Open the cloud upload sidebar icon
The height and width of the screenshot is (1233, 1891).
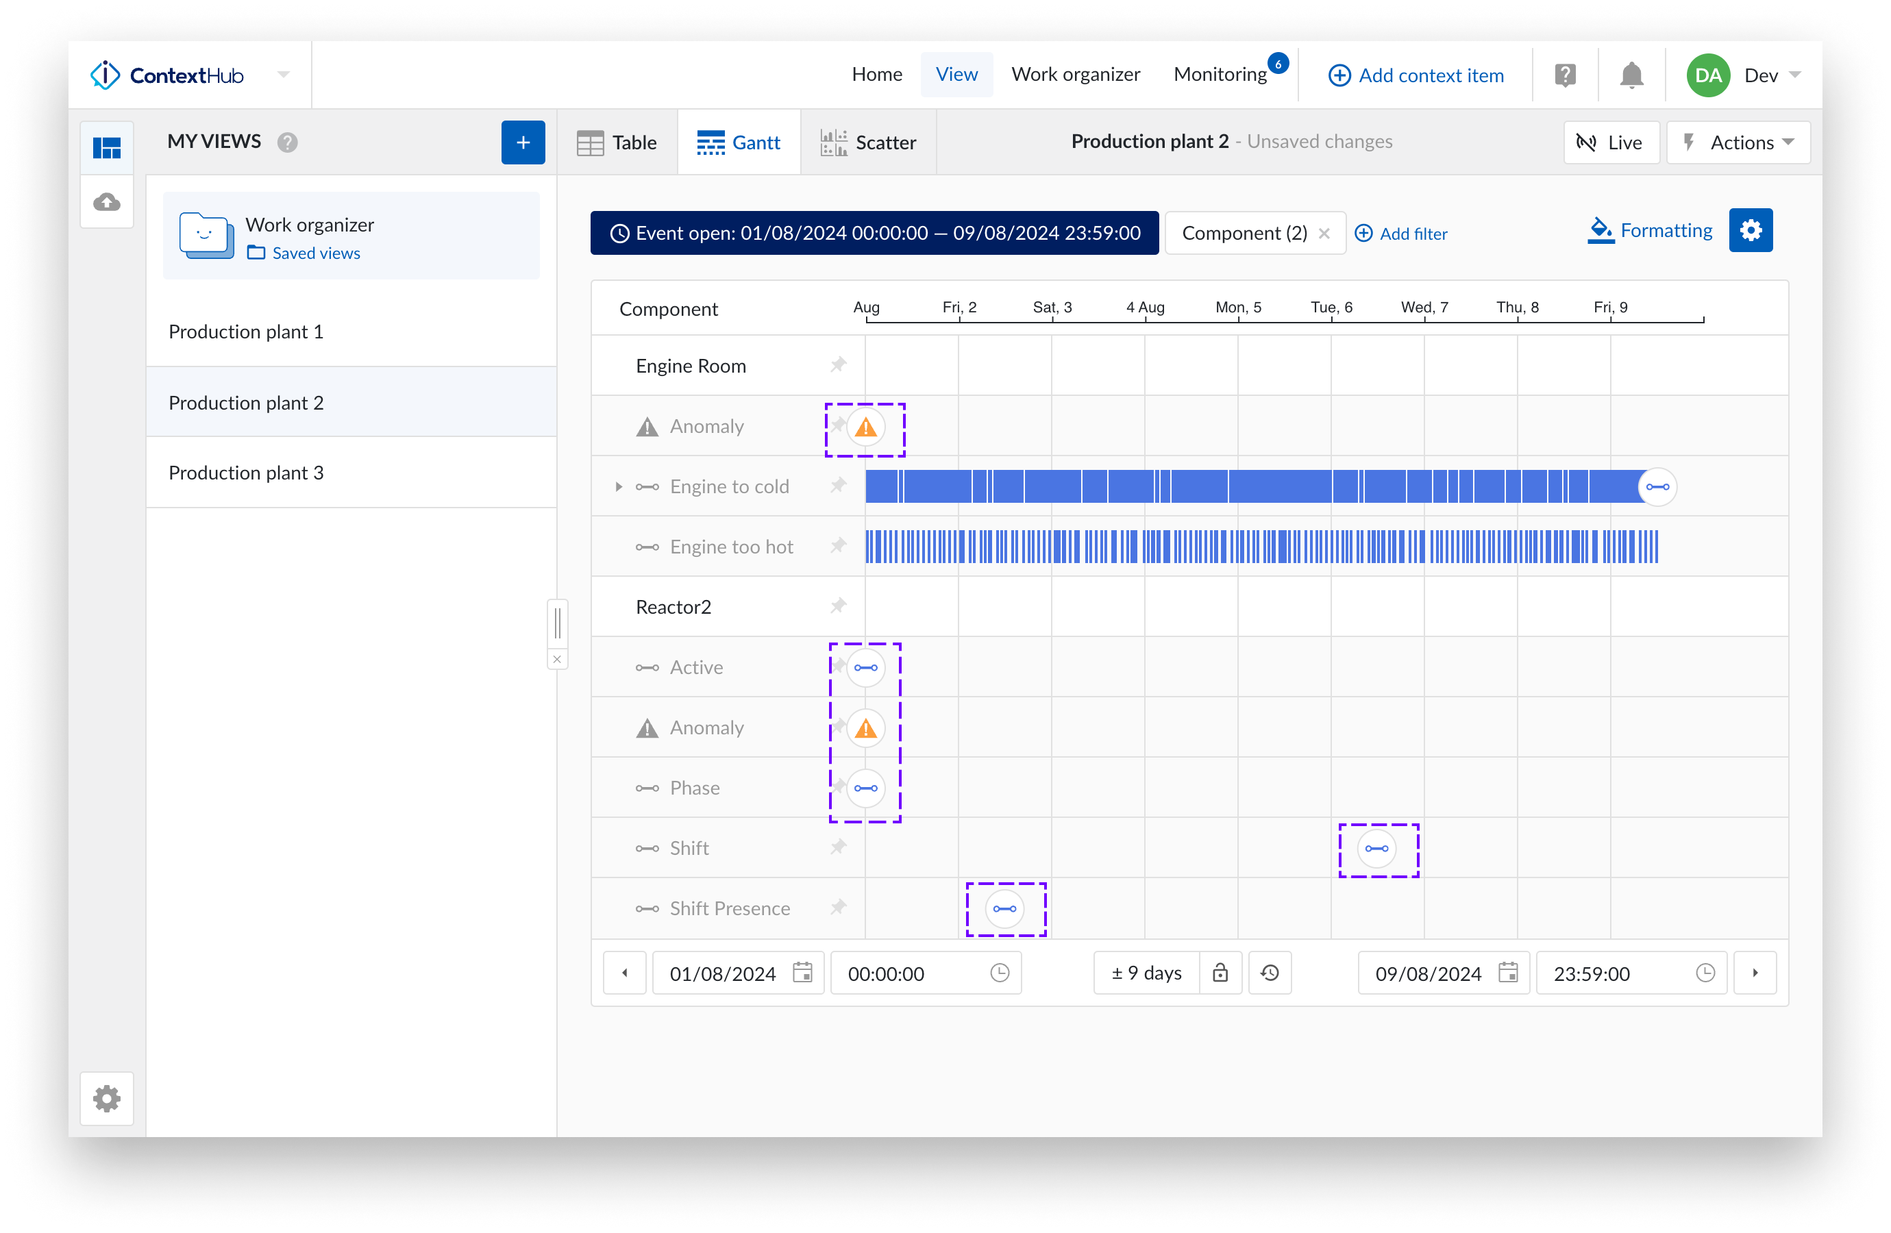coord(108,202)
